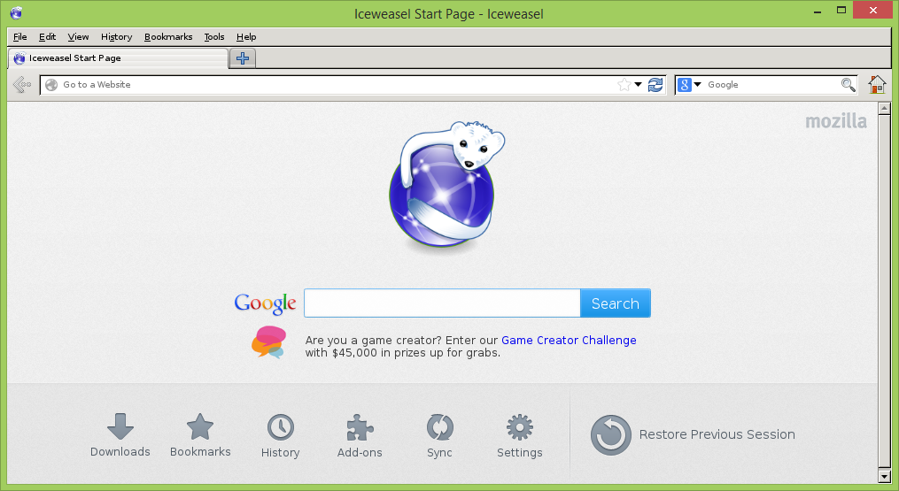Bookmark this page with the star icon
The height and width of the screenshot is (491, 899).
click(624, 85)
